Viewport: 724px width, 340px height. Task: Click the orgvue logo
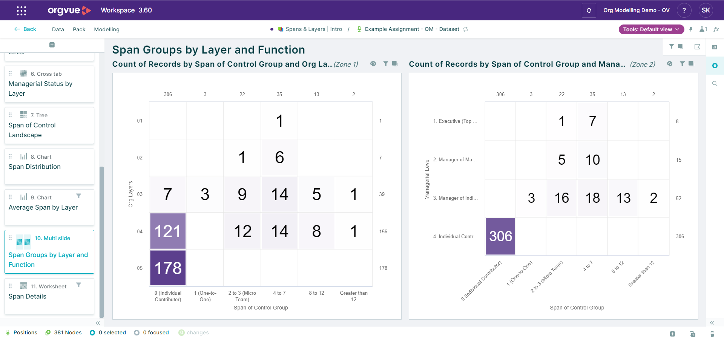[69, 10]
